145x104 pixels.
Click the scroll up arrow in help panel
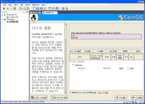(x=66, y=24)
